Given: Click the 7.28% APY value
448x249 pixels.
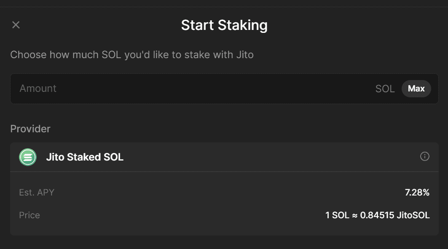Looking at the screenshot, I should [x=417, y=193].
